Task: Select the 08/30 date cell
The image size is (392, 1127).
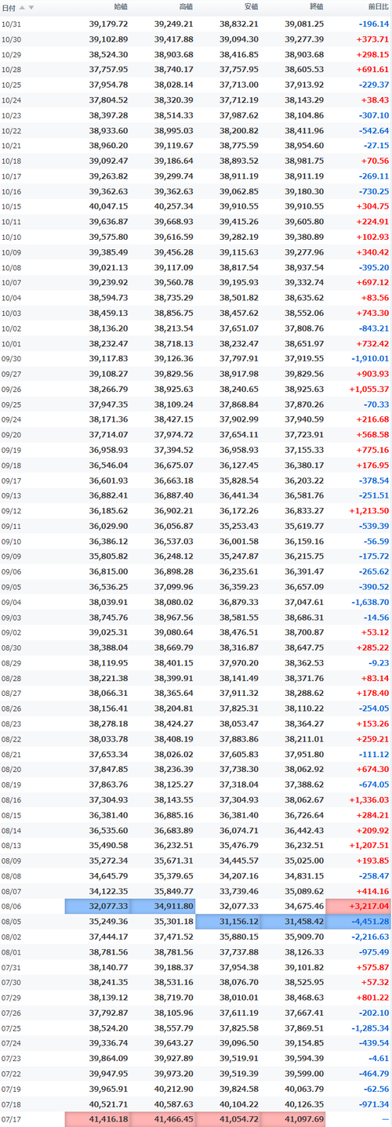Action: [11, 650]
